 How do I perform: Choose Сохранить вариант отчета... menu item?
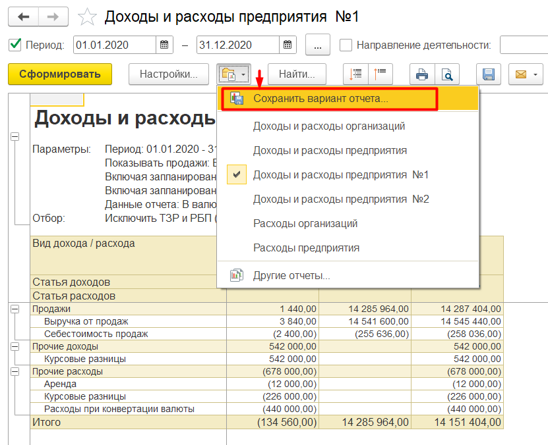[x=348, y=99]
